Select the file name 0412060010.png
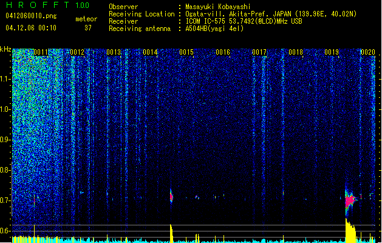This screenshot has height=243, width=382. 31,16
